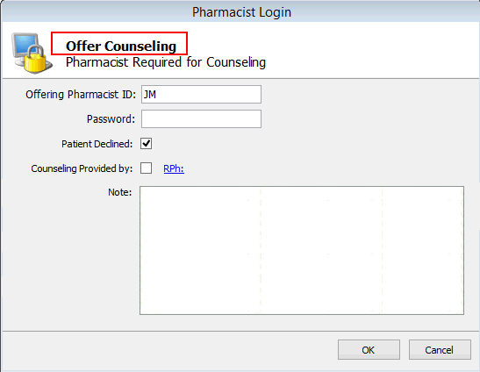Click the Note: label
This screenshot has height=372, width=480.
tap(119, 192)
